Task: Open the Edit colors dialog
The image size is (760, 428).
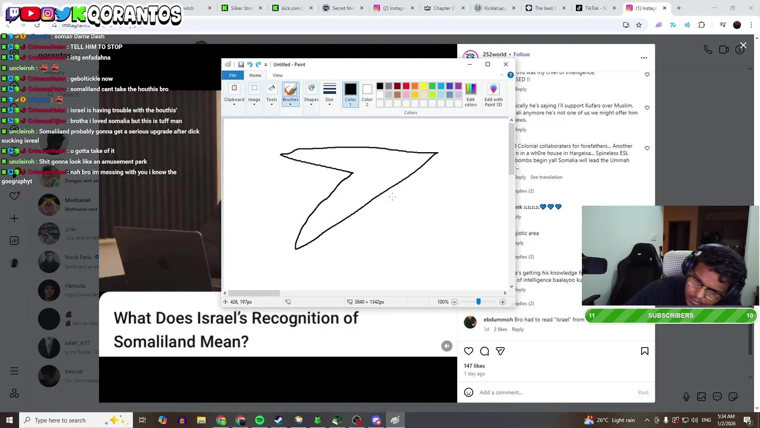Action: [471, 95]
